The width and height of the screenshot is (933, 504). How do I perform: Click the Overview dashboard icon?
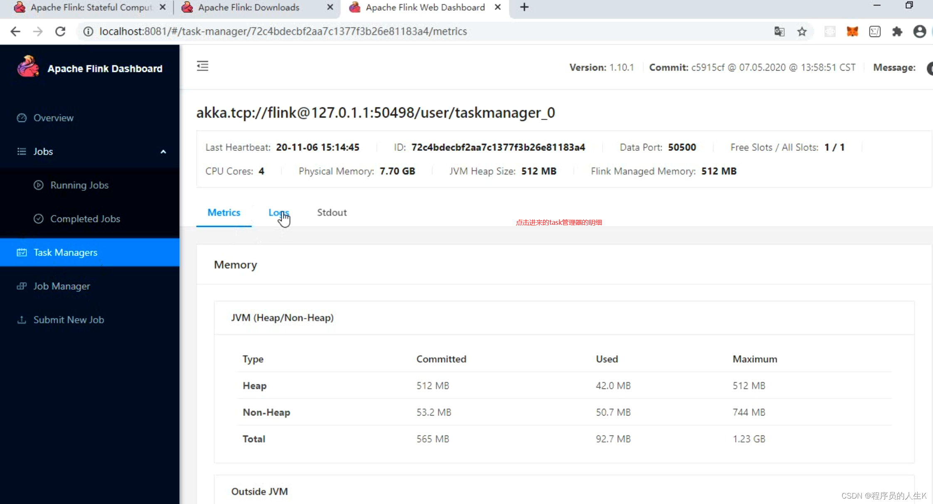tap(22, 118)
